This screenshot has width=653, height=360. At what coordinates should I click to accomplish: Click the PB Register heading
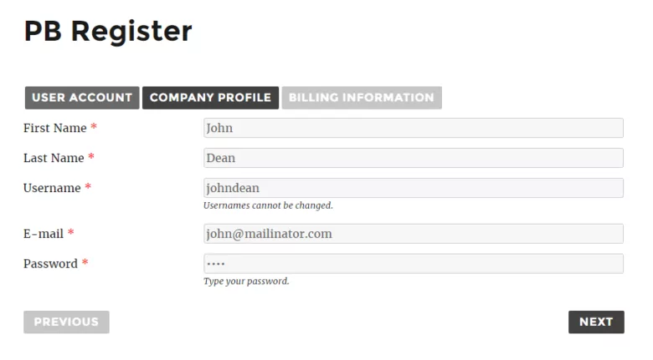pyautogui.click(x=108, y=32)
